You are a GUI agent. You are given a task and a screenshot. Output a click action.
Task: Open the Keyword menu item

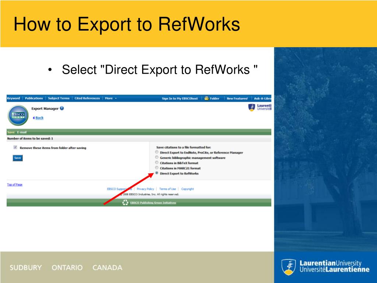(x=14, y=98)
